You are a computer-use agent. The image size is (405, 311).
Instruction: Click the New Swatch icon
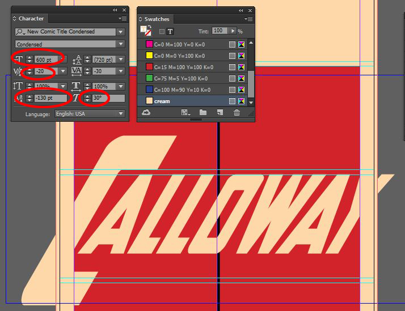pos(219,113)
